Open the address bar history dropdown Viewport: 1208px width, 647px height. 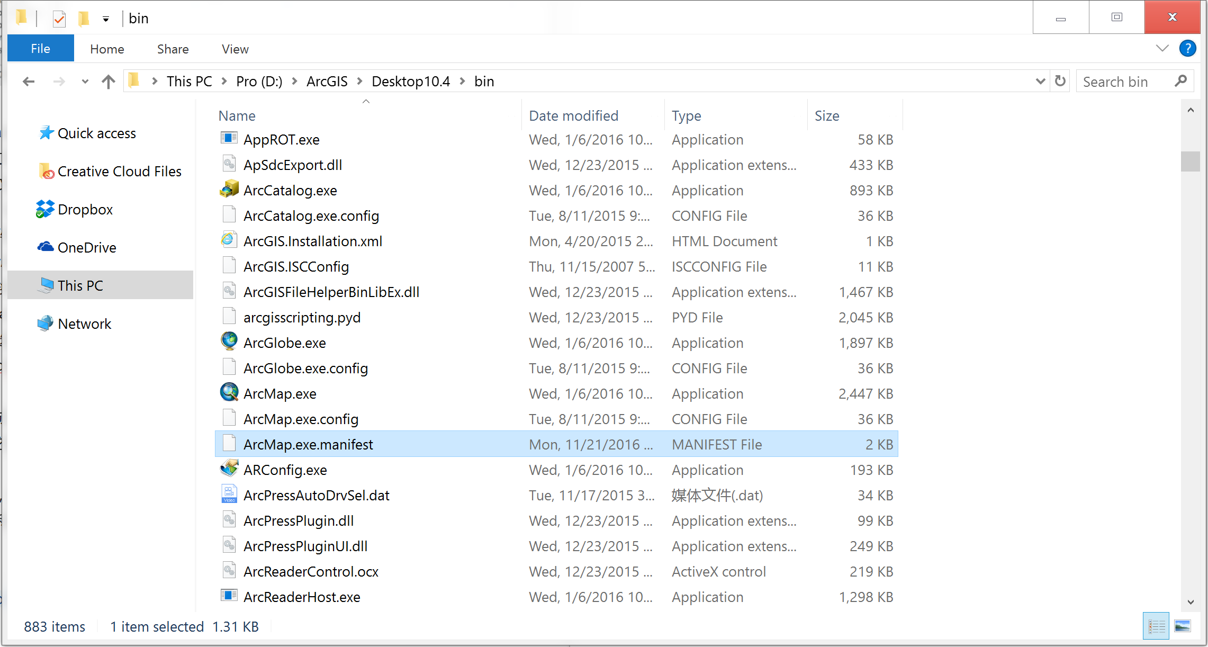tap(1040, 81)
